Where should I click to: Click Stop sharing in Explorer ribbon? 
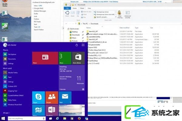click(x=120, y=14)
